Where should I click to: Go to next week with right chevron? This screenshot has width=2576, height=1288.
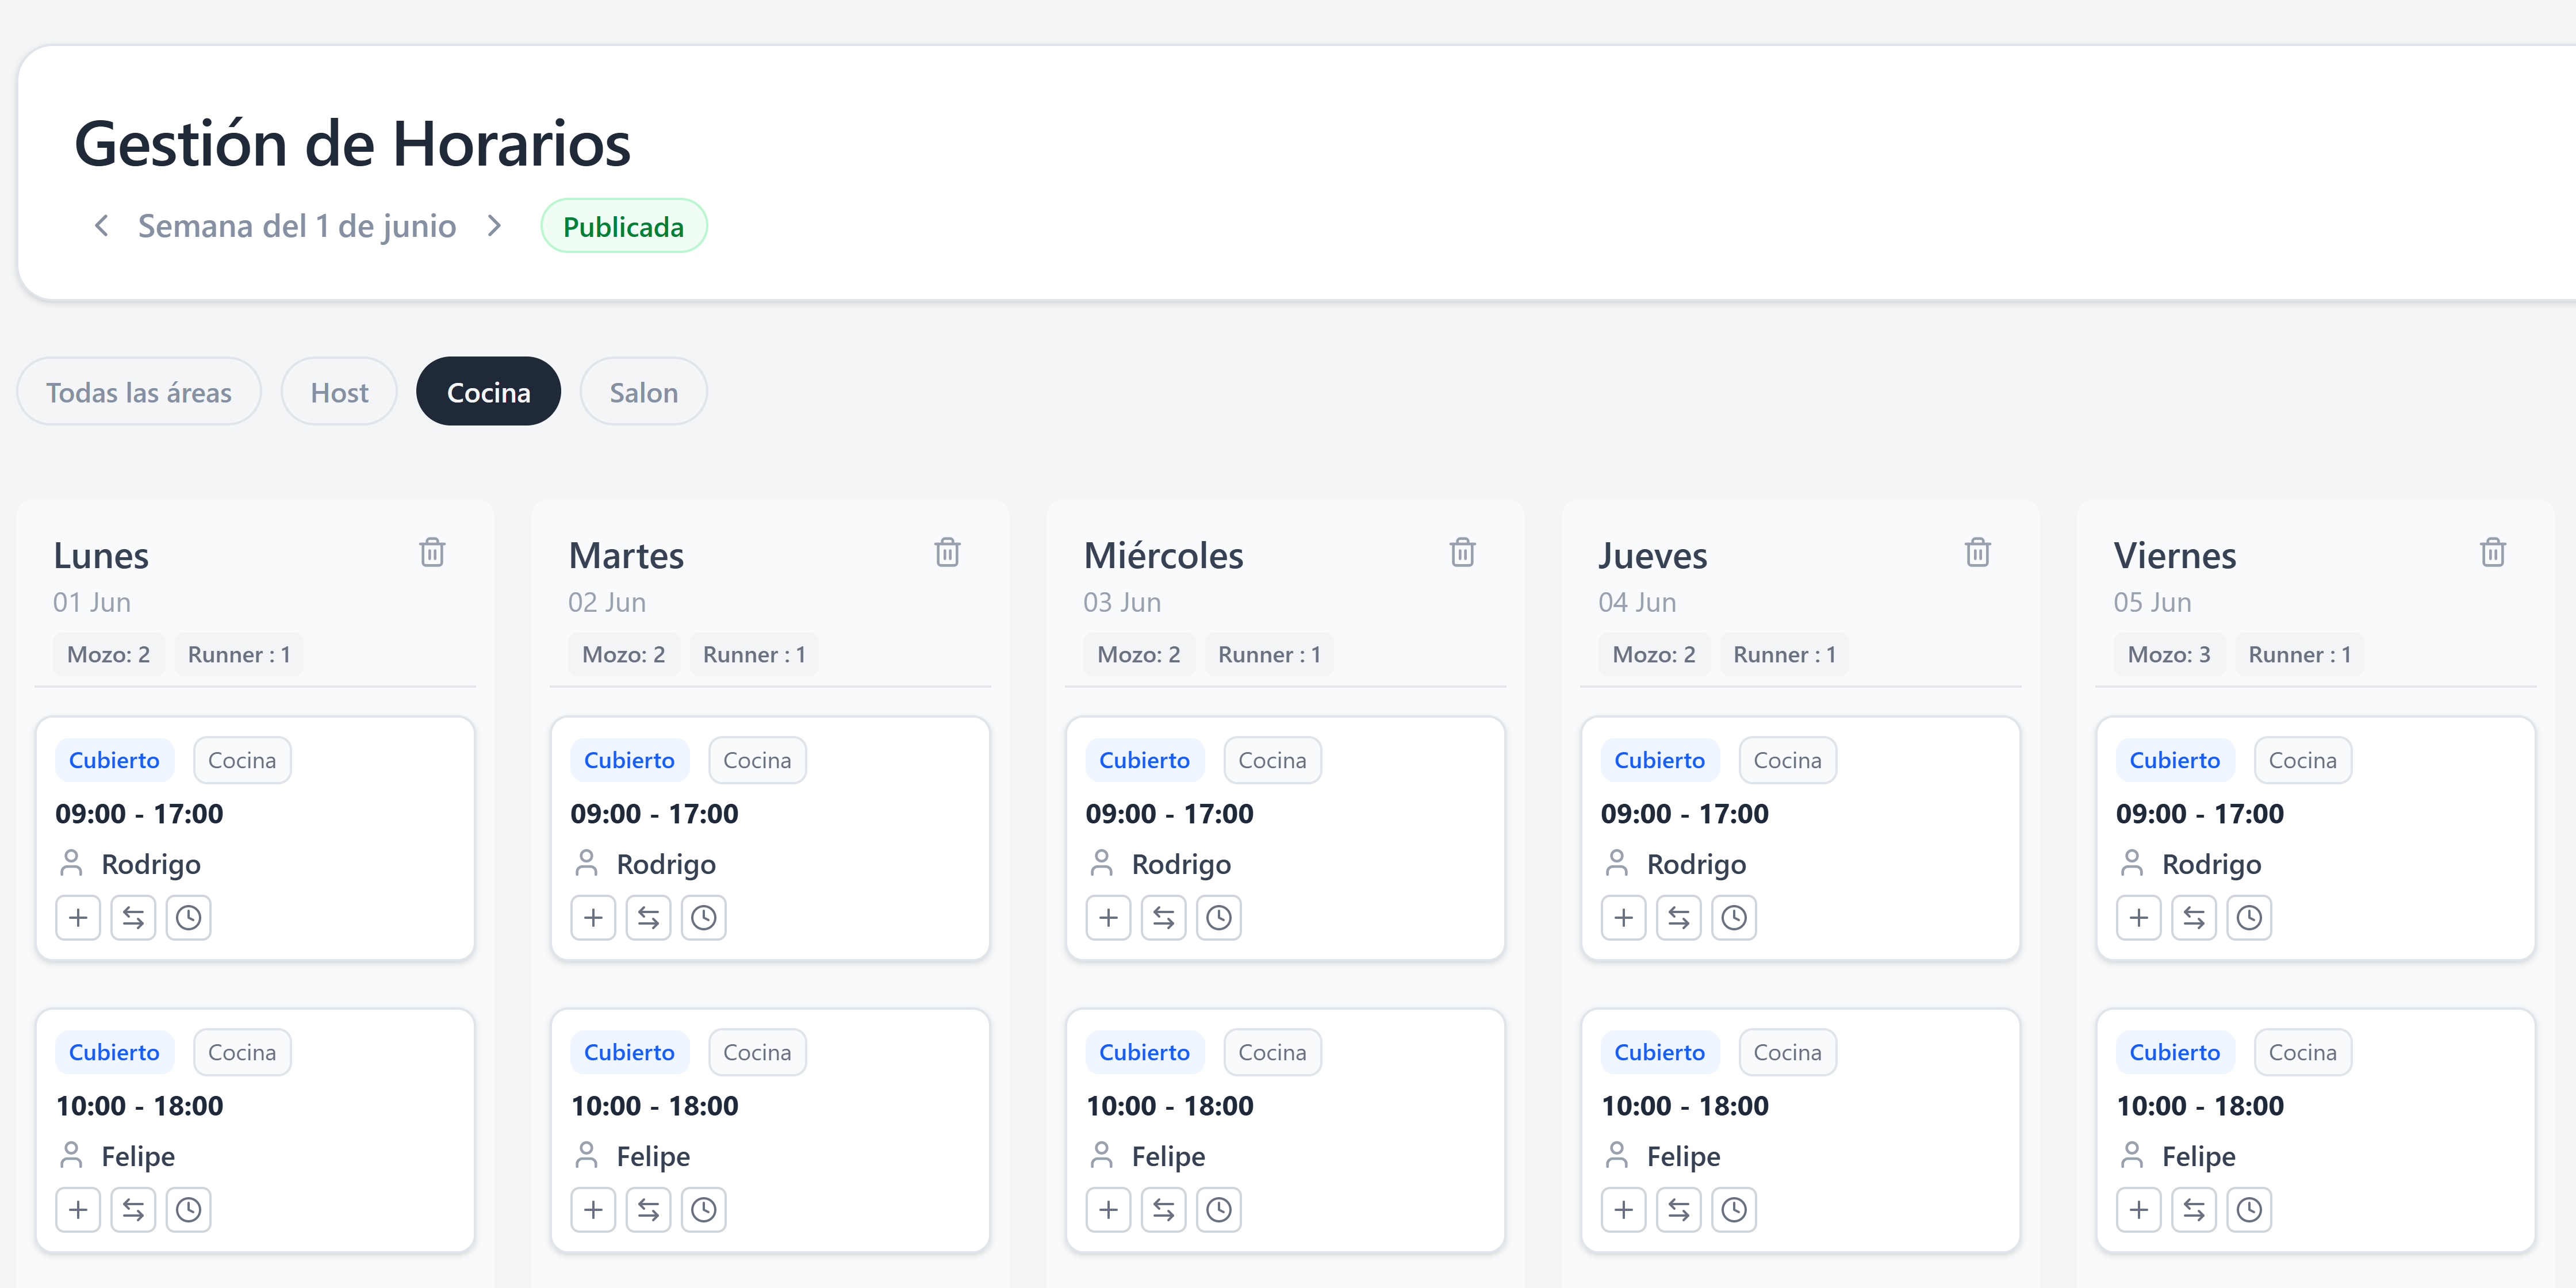(x=494, y=226)
